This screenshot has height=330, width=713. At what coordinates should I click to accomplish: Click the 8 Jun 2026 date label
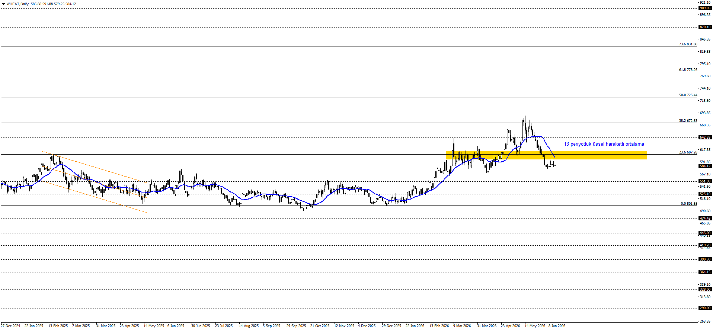(557, 326)
